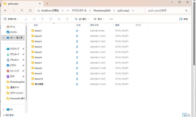Viewport: 196px width, 117px height.
Task: Click the forward navigation arrow
Action: click(13, 11)
